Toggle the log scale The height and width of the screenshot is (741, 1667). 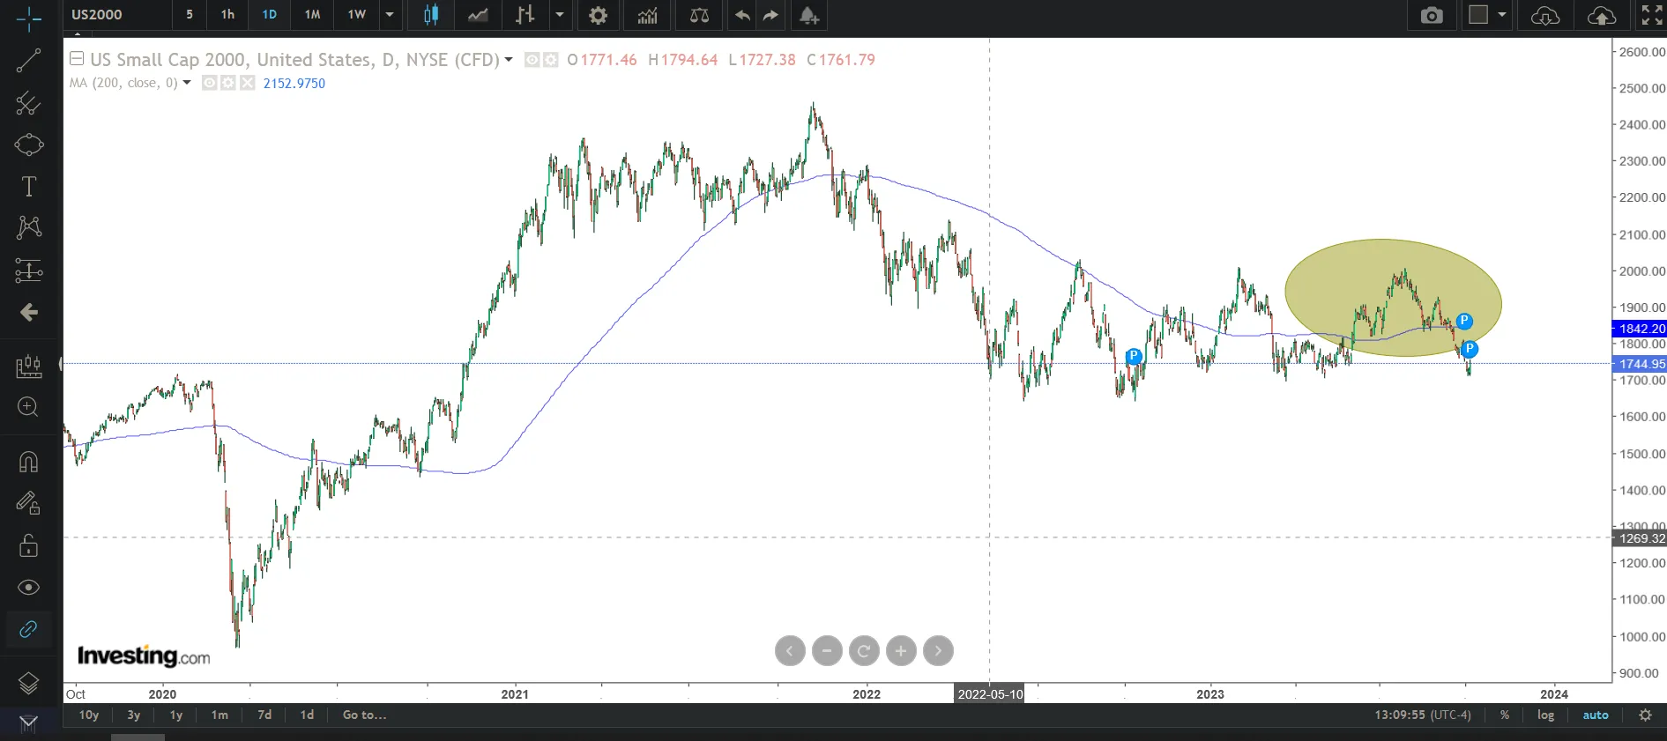click(1545, 715)
